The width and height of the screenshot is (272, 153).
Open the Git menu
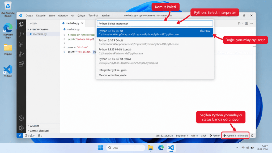coord(73,15)
